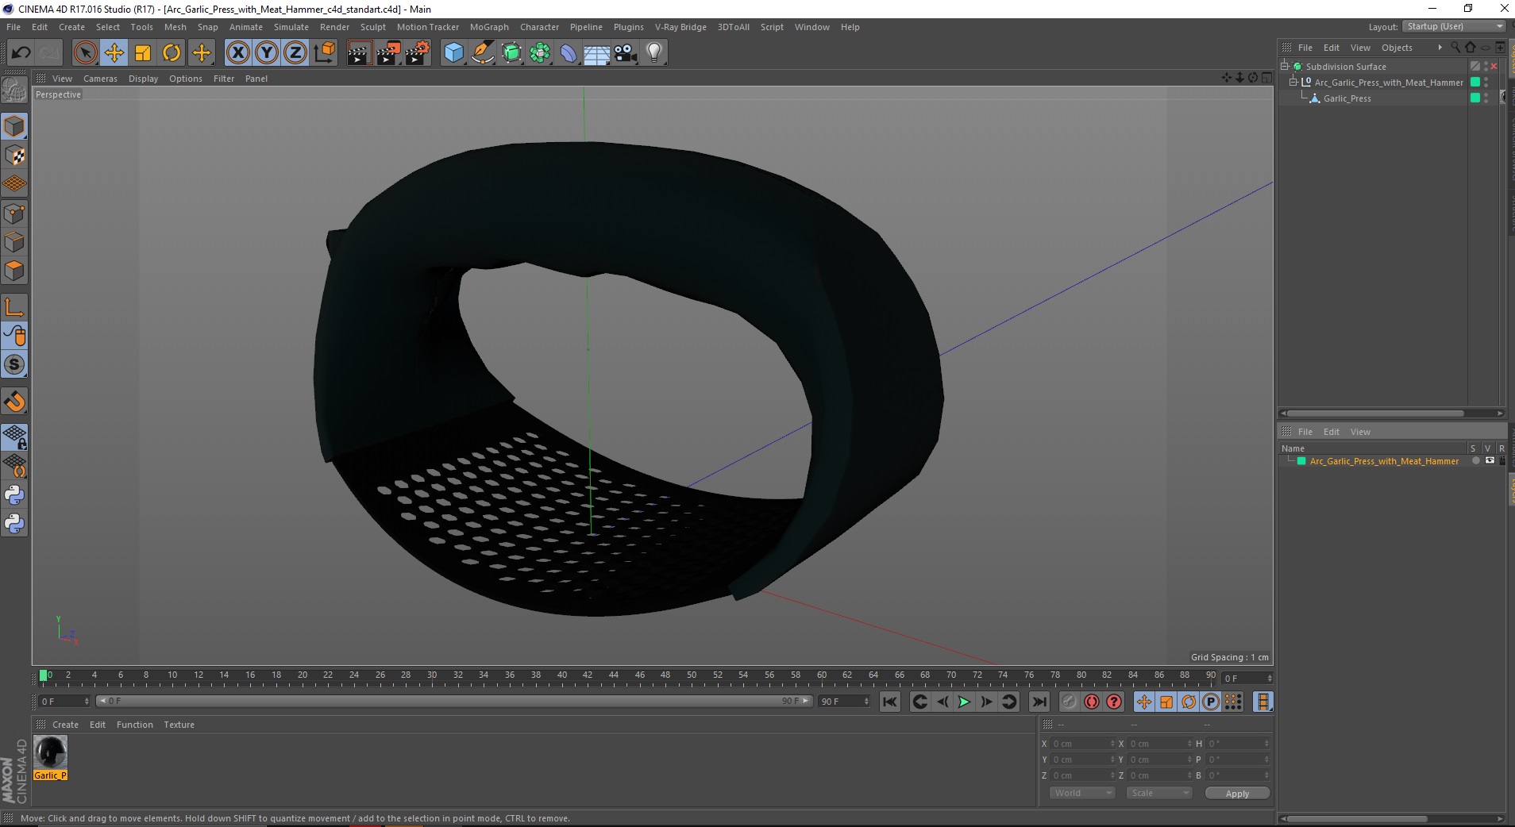
Task: Open the array/MoGraph modeling icon
Action: [x=540, y=53]
